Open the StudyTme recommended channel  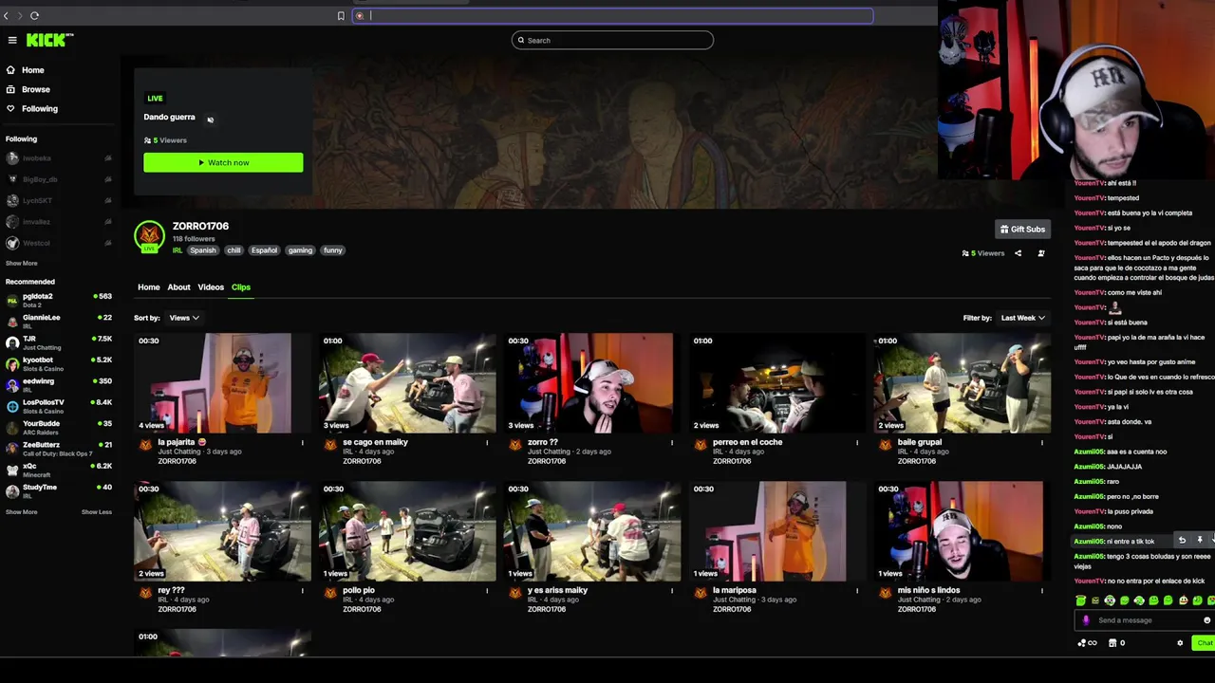59,490
